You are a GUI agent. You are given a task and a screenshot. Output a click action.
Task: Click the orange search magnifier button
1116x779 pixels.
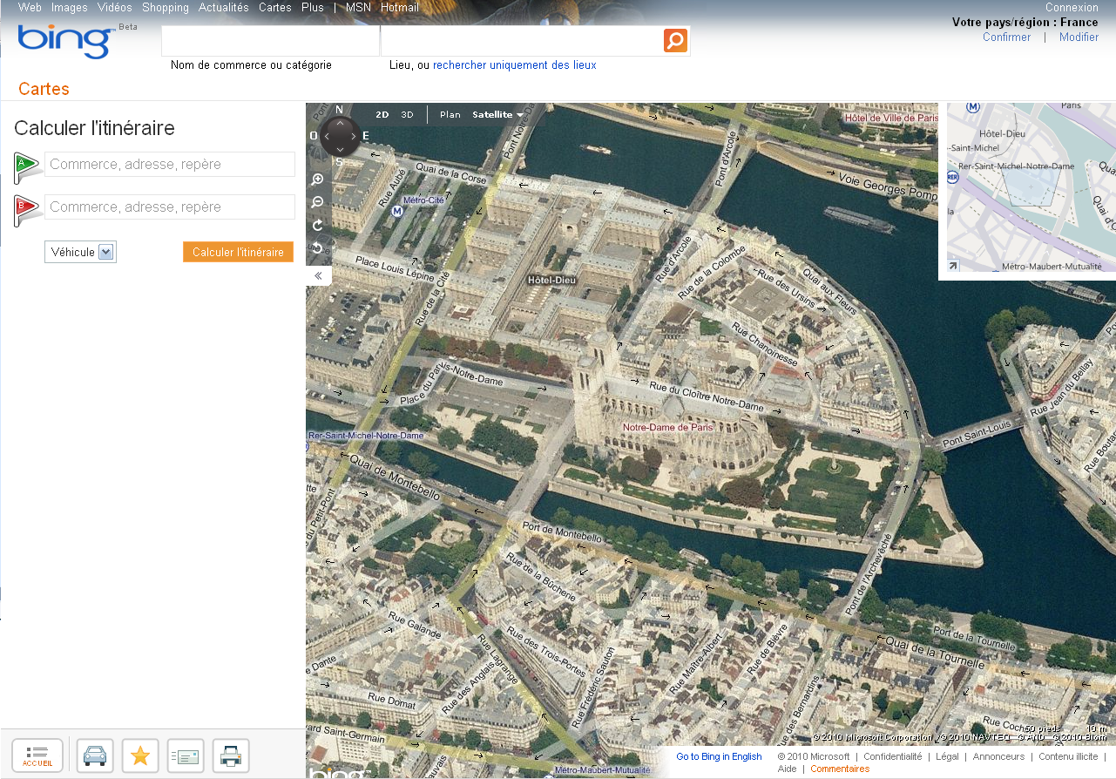tap(675, 40)
